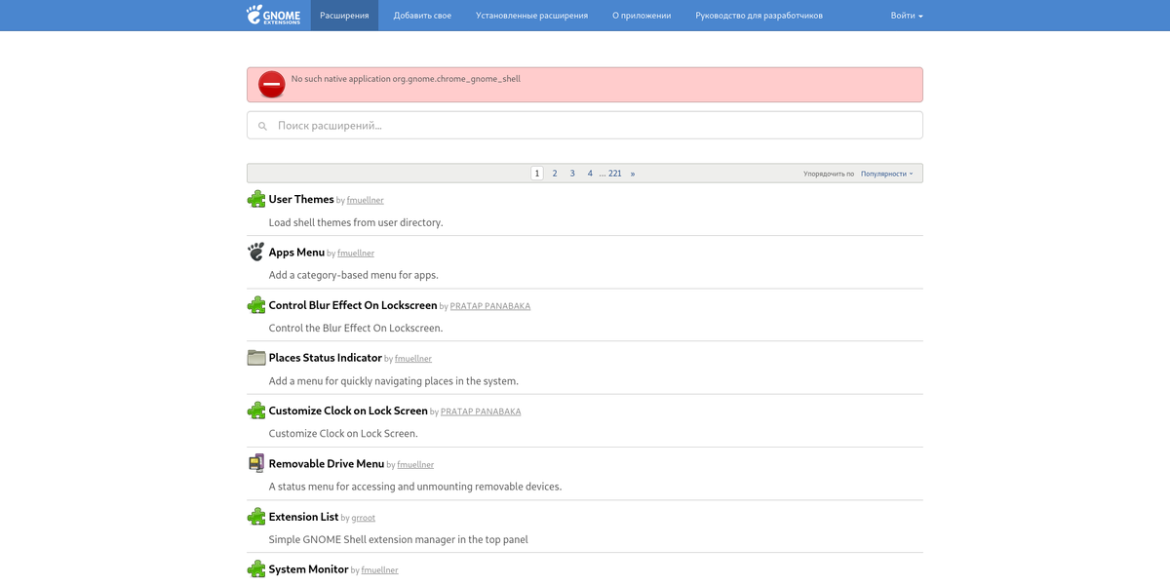Click the System Monitor puzzle icon
Screen dimensions: 1170x587
(256, 568)
